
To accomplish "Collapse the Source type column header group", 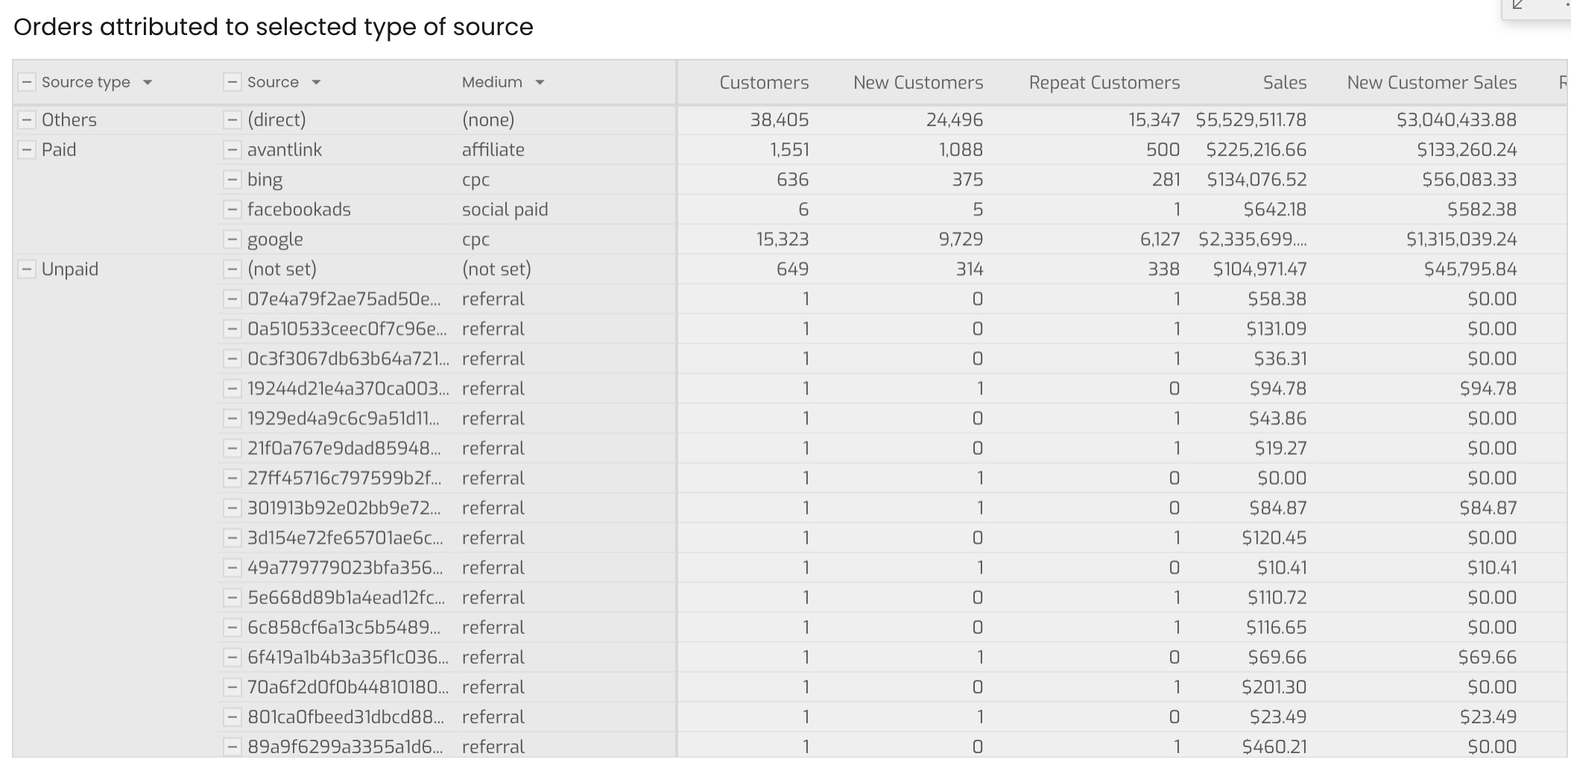I will click(27, 82).
